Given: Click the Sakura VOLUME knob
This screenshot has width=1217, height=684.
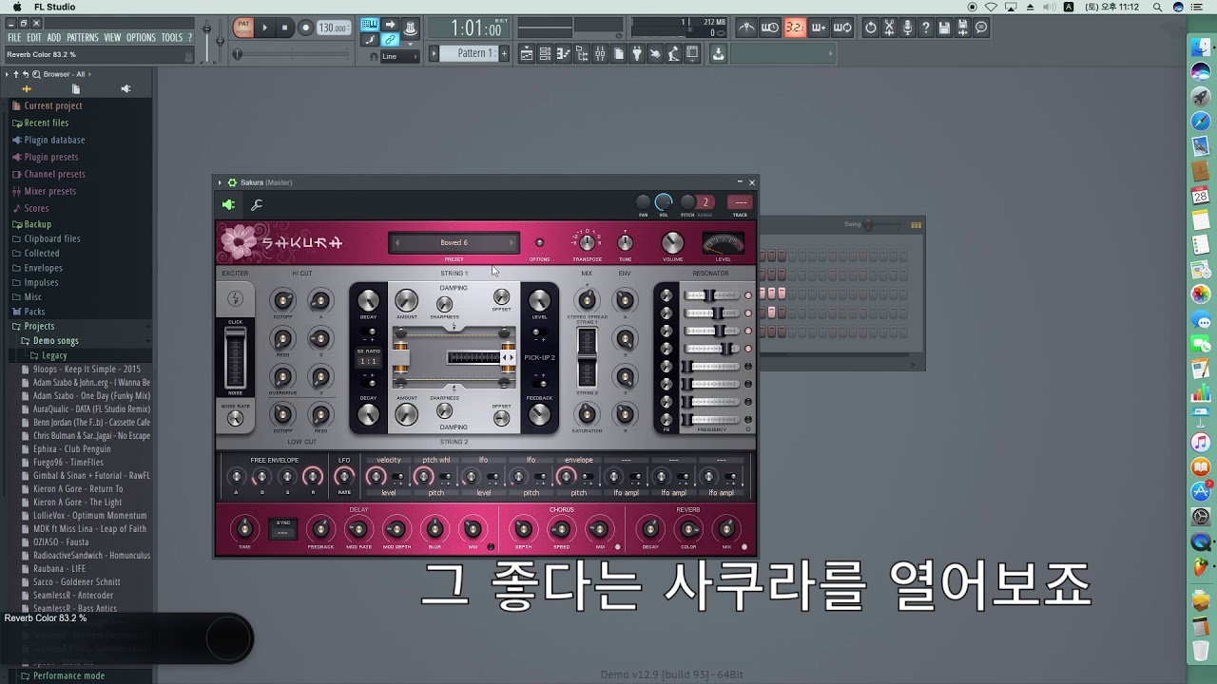Looking at the screenshot, I should 672,242.
